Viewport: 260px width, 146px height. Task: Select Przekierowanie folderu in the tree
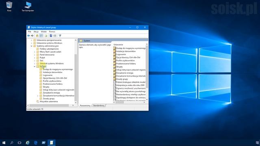point(52,84)
